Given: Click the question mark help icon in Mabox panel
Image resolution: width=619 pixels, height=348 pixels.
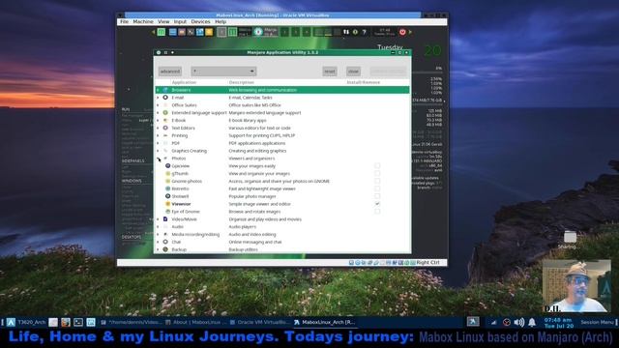Looking at the screenshot, I should [x=364, y=32].
